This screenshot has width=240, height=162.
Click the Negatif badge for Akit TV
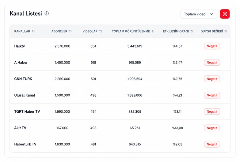tap(212, 128)
